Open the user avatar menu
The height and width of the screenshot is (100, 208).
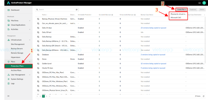tap(204, 3)
